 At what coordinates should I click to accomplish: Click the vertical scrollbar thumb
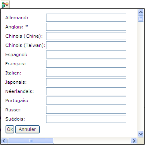pyautogui.click(x=141, y=18)
